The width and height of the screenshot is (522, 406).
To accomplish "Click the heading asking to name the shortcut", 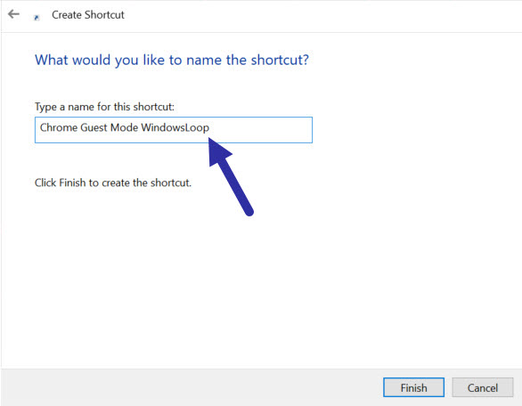I will pyautogui.click(x=172, y=61).
